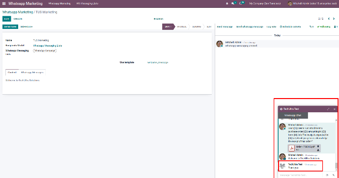Click Send message in chatter
Viewport: 339px width, 178px height.
(225, 27)
